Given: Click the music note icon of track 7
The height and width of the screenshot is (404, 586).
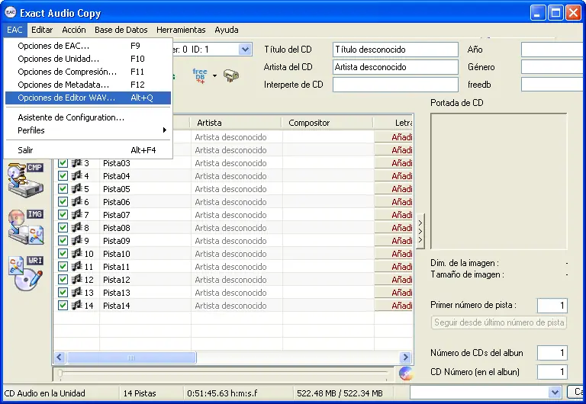Looking at the screenshot, I should point(76,215).
